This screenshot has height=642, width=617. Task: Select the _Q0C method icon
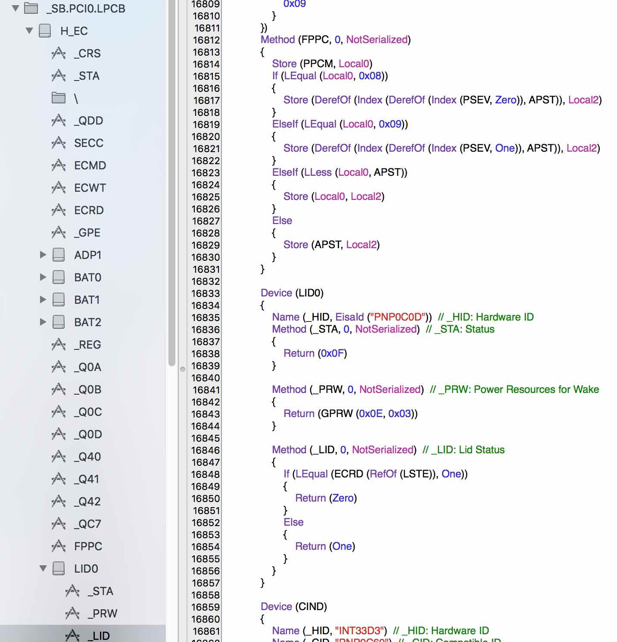click(x=59, y=412)
